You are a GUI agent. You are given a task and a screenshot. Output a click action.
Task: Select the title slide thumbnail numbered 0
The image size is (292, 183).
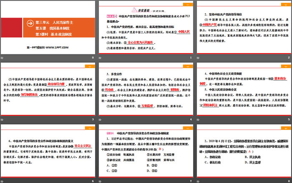tap(48, 28)
